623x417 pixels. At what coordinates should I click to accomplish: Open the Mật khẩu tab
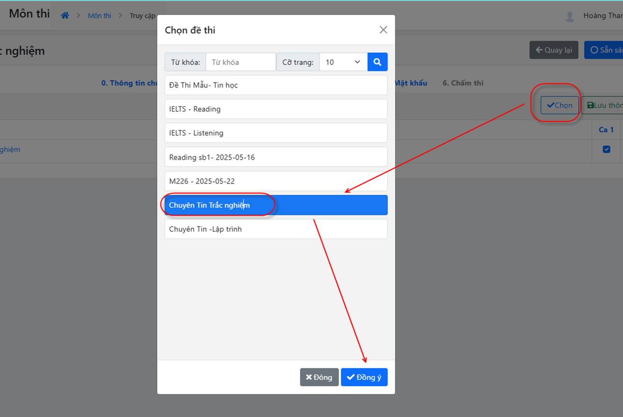411,83
